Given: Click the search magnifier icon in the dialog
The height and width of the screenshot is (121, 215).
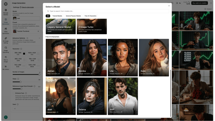Looking at the screenshot, I should coord(48,11).
